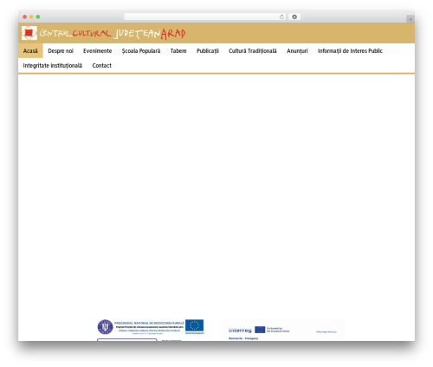The image size is (433, 367).
Task: Click the red square site logo icon
Action: click(29, 33)
